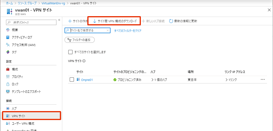Check the Onpre01 row checkbox

coord(72,80)
